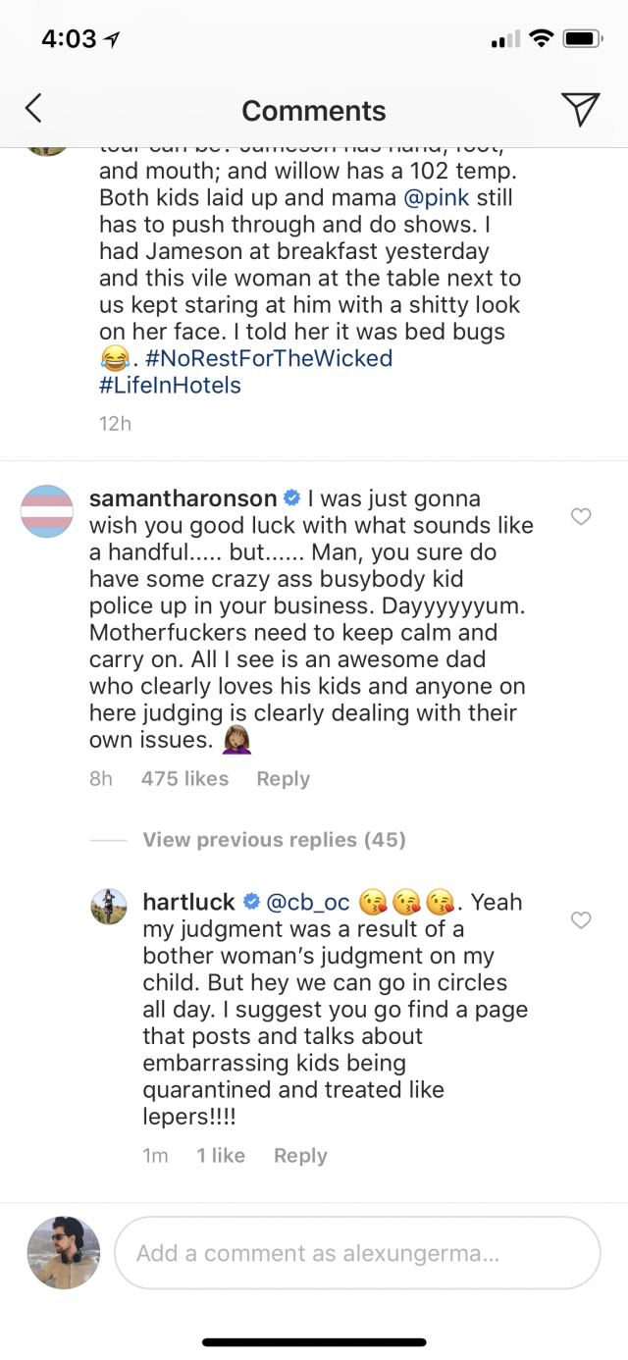The image size is (628, 1360).
Task: Tap the back arrow icon
Action: (x=33, y=109)
